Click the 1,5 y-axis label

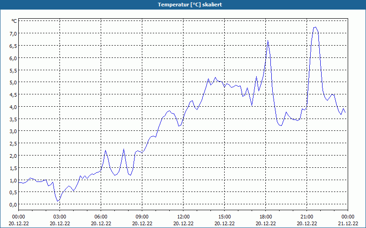click(13, 168)
